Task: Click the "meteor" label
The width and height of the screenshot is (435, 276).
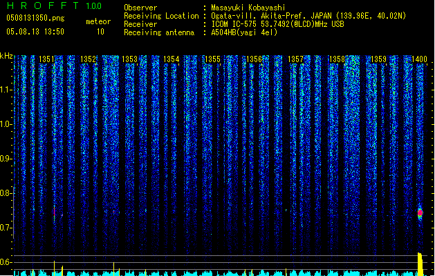Action: pyautogui.click(x=98, y=21)
